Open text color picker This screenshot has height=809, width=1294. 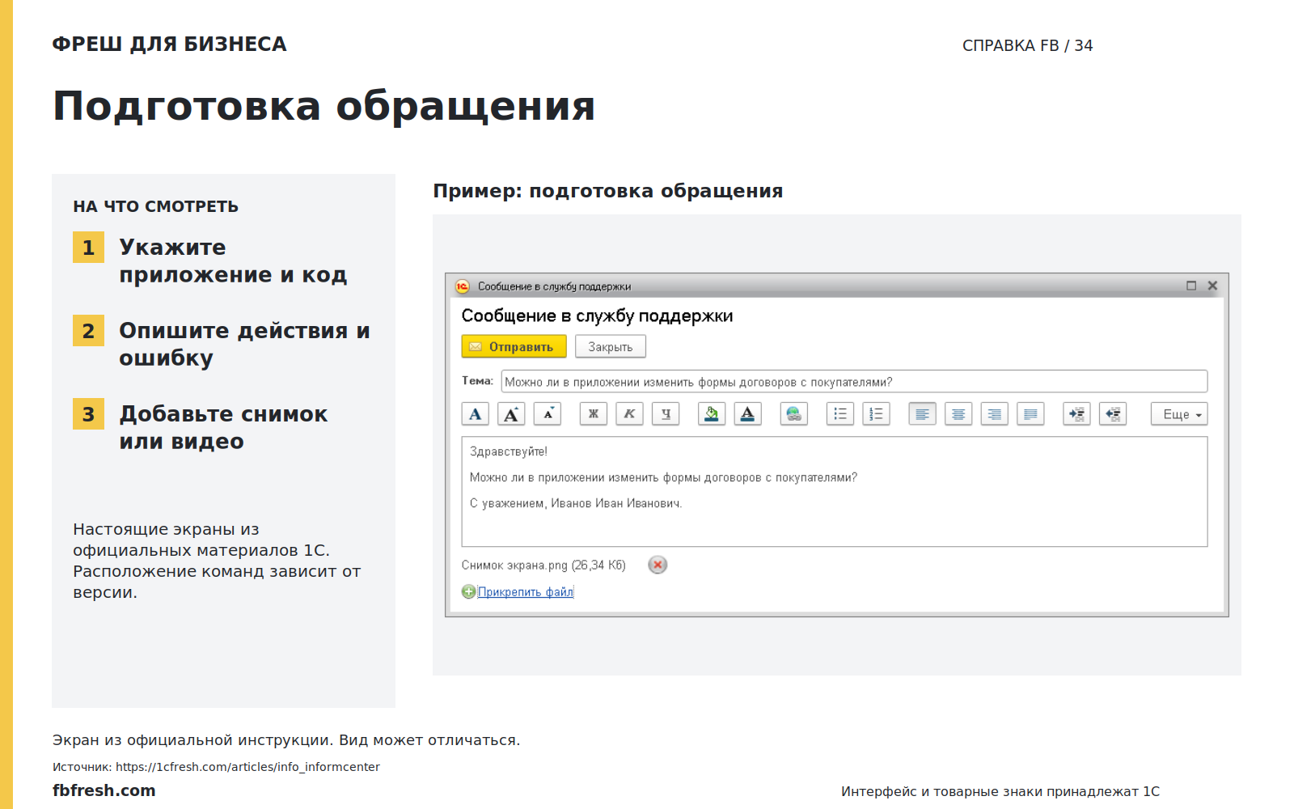click(748, 414)
